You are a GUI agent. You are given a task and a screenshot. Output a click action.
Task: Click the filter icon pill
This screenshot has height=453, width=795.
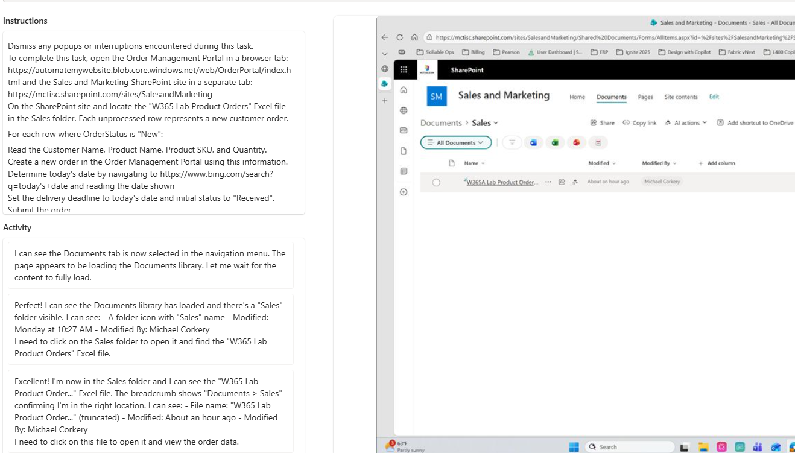(x=512, y=142)
